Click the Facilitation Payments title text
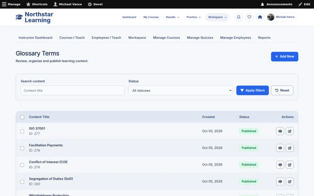Viewport: 314px width, 196px height. tap(46, 145)
